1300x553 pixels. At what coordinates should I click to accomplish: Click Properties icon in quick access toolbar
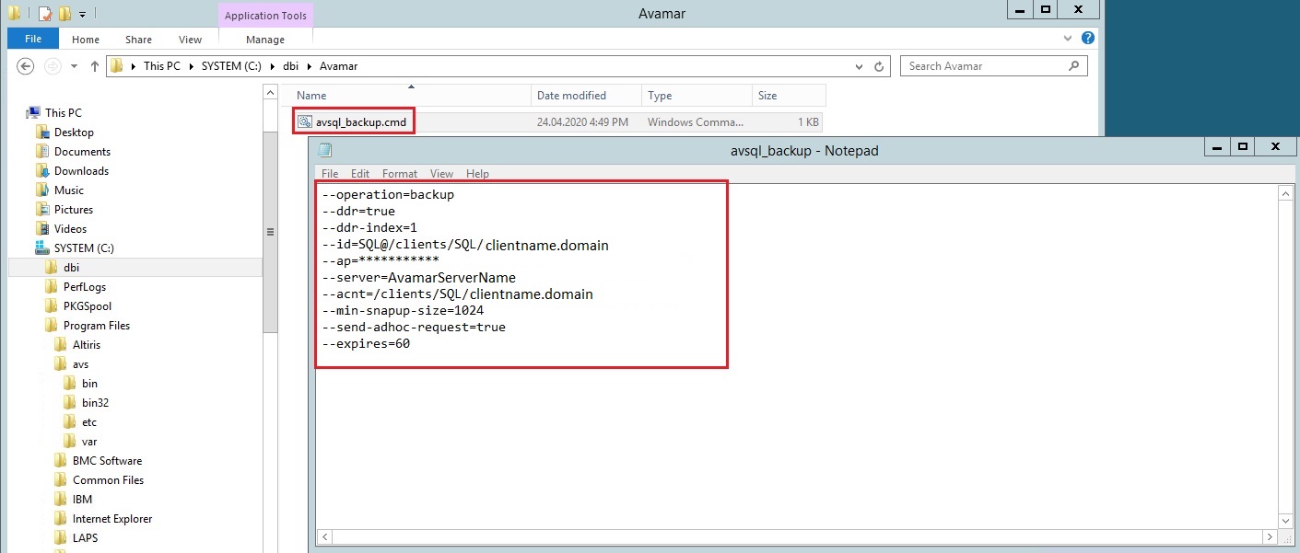[44, 14]
